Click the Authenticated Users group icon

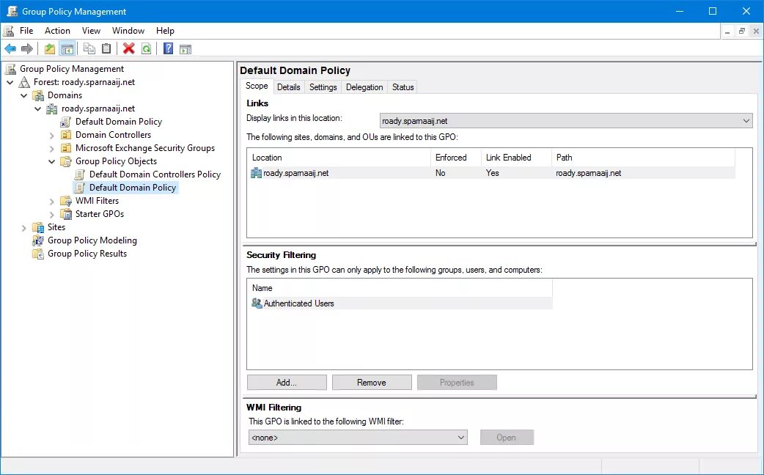tap(257, 303)
